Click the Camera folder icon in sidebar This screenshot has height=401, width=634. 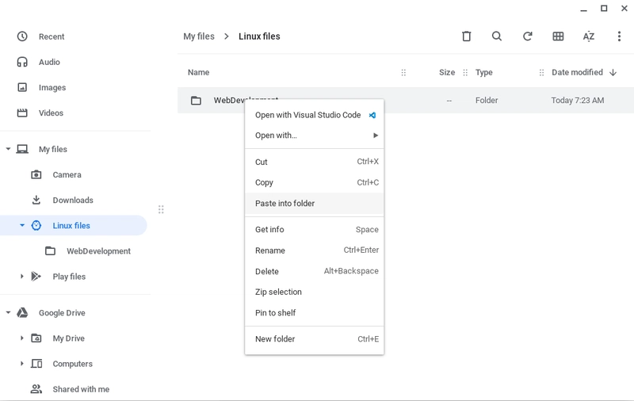pyautogui.click(x=36, y=175)
